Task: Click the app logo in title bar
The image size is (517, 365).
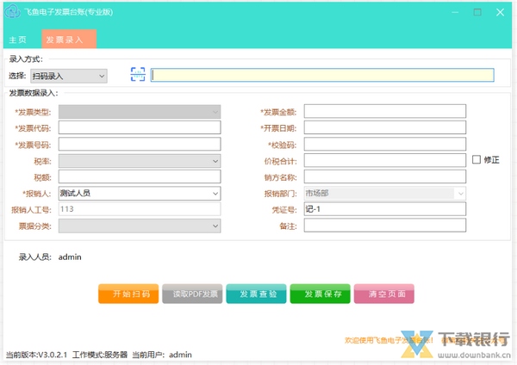Action: click(13, 11)
